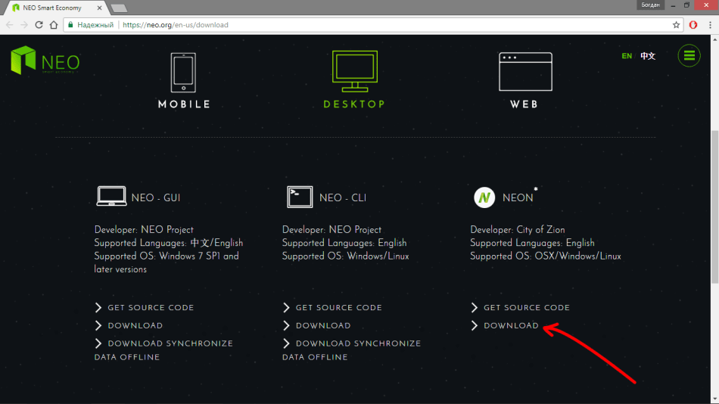Click "Supported Languages: 中文/English" text
The image size is (719, 404).
click(168, 243)
